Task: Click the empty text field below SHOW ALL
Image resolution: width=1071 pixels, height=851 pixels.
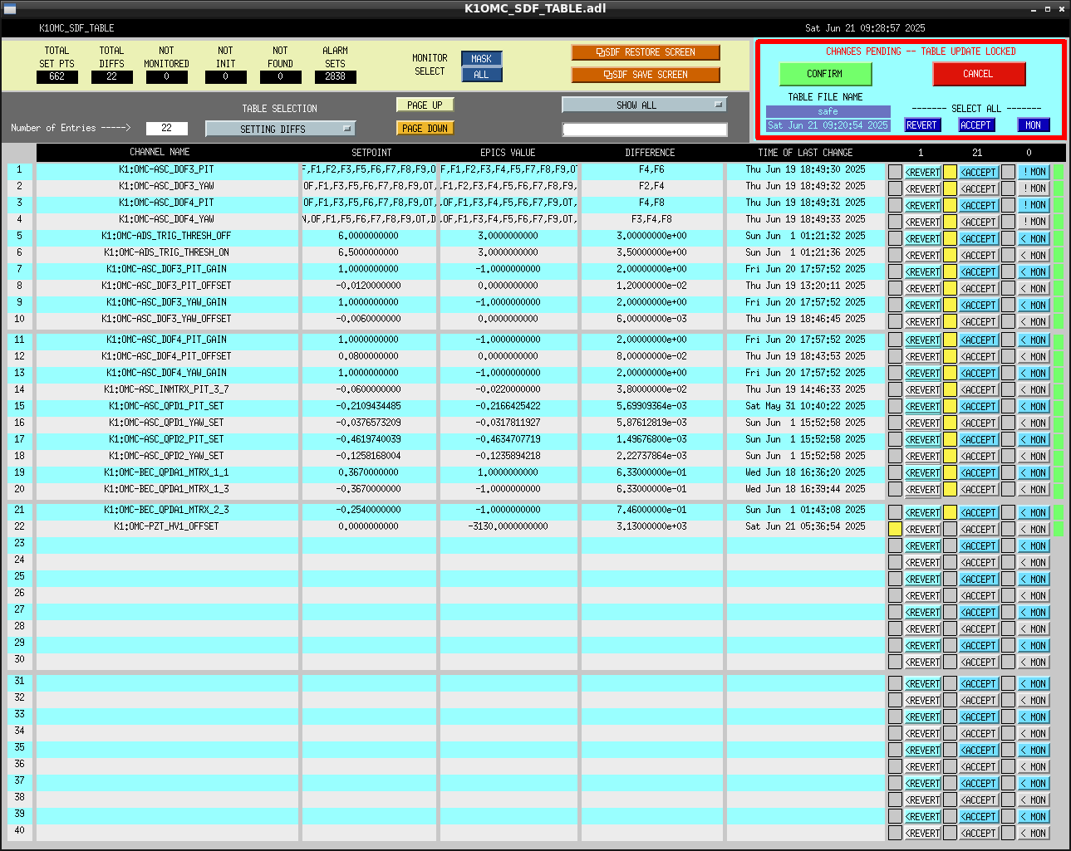Action: tap(645, 130)
